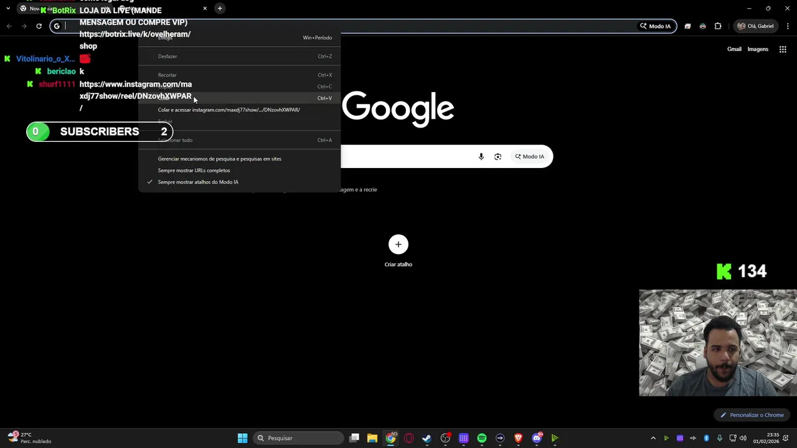Choose Recortar in the context menu
The height and width of the screenshot is (448, 797).
tap(239, 75)
